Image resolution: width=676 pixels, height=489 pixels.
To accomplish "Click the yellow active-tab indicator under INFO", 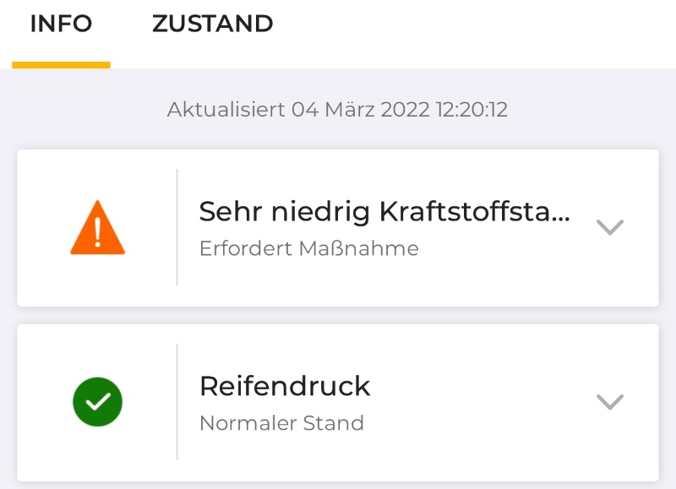I will click(x=61, y=64).
